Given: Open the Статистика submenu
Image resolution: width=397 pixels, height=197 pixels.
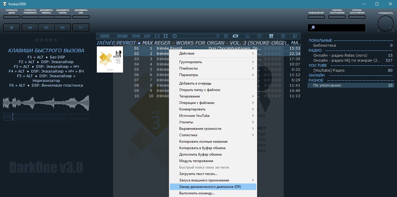Looking at the screenshot, I should coord(213,135).
